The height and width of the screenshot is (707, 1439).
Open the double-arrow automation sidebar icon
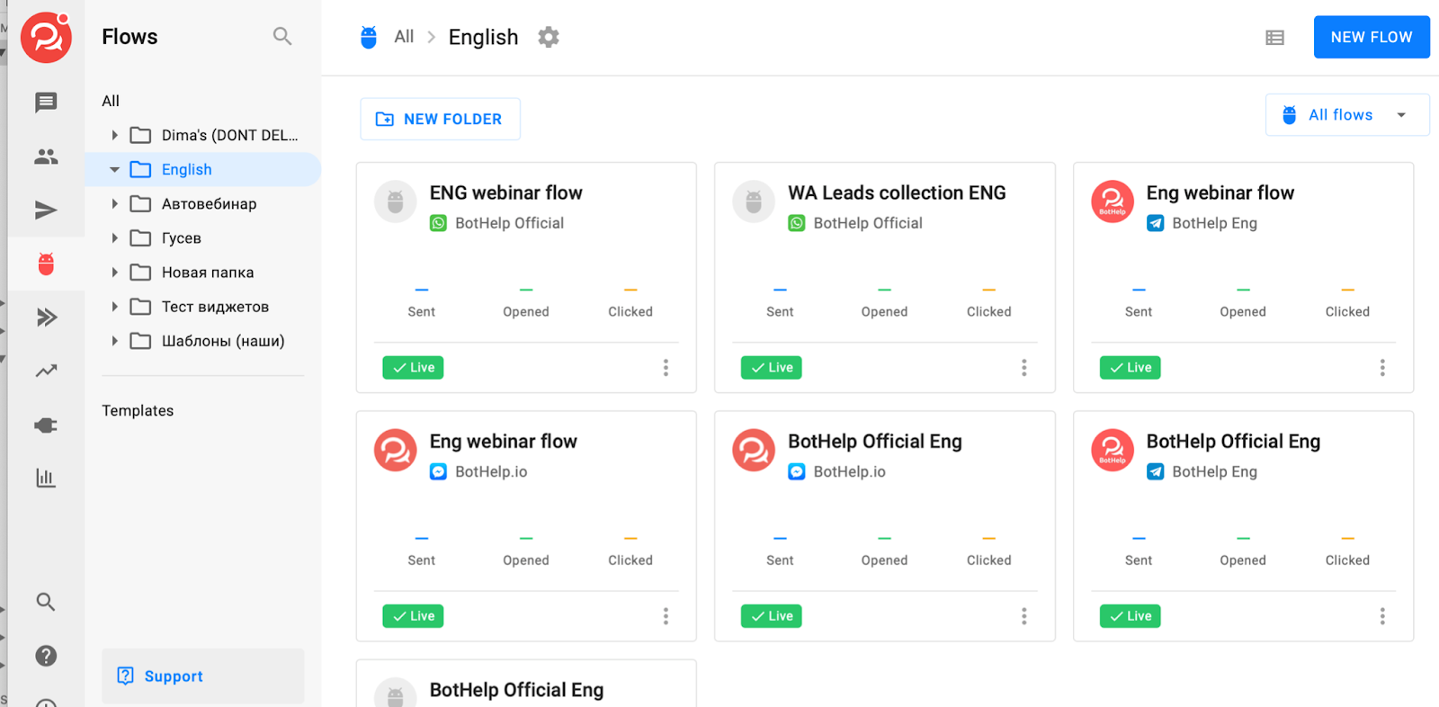pos(46,317)
